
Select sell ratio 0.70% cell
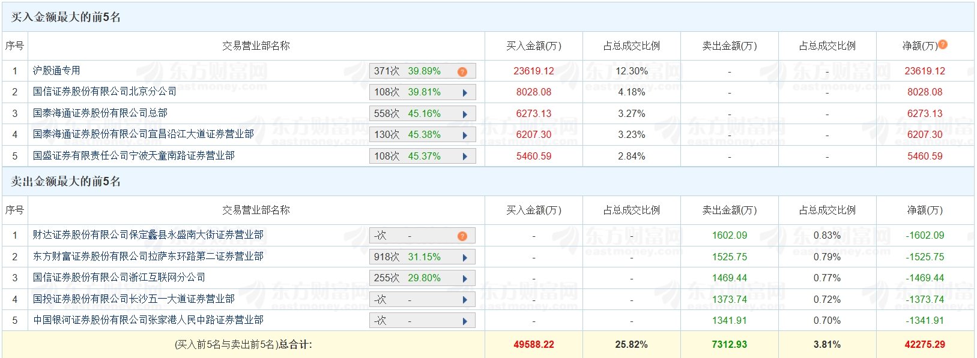[x=827, y=320]
